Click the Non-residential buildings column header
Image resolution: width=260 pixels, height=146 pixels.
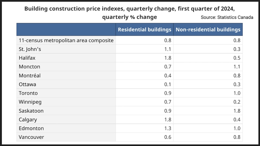[208, 29]
